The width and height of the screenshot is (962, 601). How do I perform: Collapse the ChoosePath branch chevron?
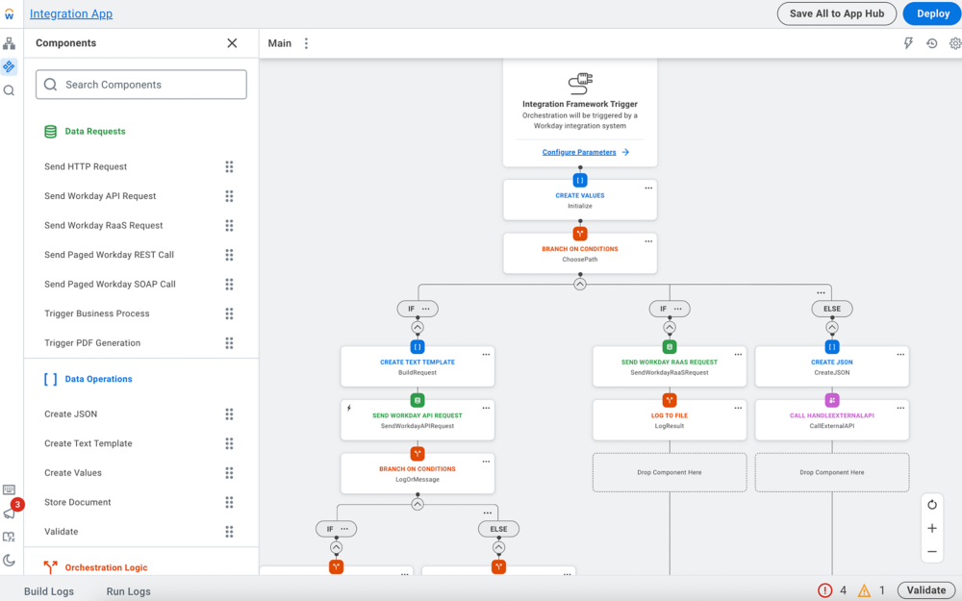(x=580, y=284)
